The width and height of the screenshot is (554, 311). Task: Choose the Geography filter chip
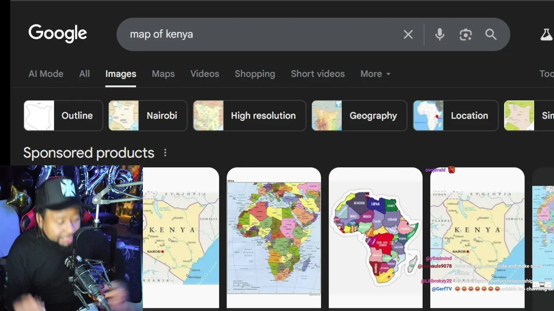(359, 116)
